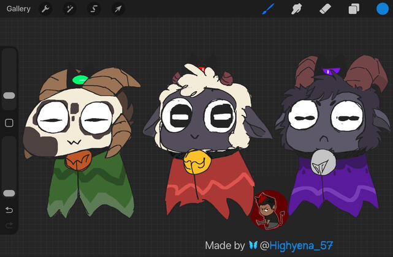Screen dimensions: 393x257
Task: Open the Adjustments magic wand menu
Action: [69, 9]
